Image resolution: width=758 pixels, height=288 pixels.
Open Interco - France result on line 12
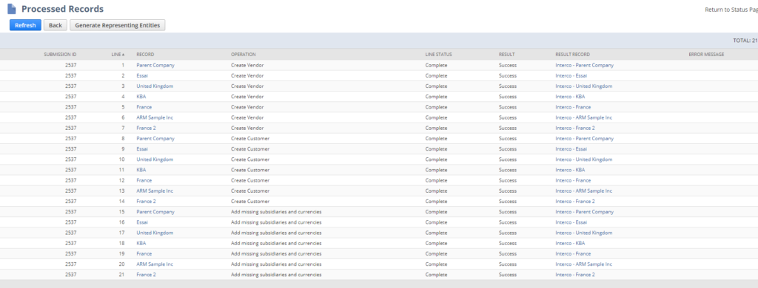pyautogui.click(x=573, y=180)
